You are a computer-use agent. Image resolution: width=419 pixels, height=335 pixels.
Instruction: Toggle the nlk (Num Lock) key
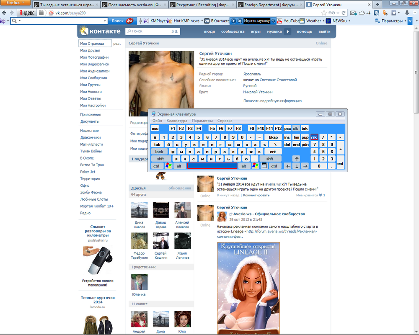[314, 137]
